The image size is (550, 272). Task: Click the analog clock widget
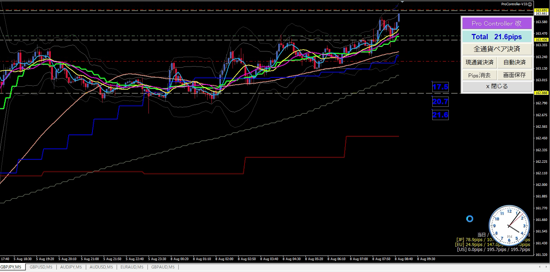coord(509,226)
